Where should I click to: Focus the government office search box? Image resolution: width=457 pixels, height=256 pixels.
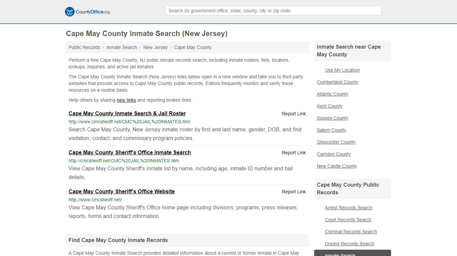click(x=273, y=11)
